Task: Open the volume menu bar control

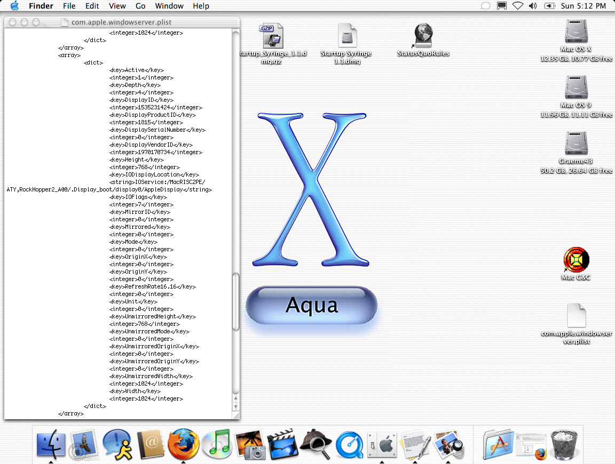Action: tap(533, 6)
